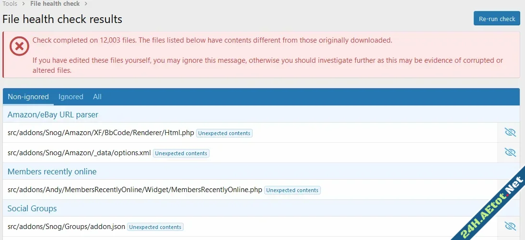Click the Unexpected contents badge beside addon.json
Viewport: 525px width, 240px height.
[155, 227]
